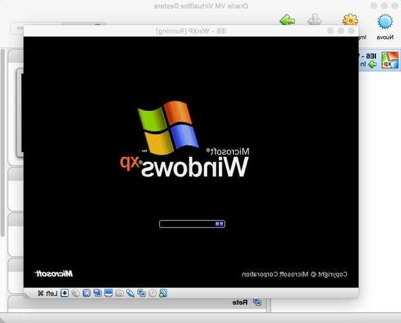
Task: Click the grey down-arrow discard toolbar icon
Action: point(315,20)
